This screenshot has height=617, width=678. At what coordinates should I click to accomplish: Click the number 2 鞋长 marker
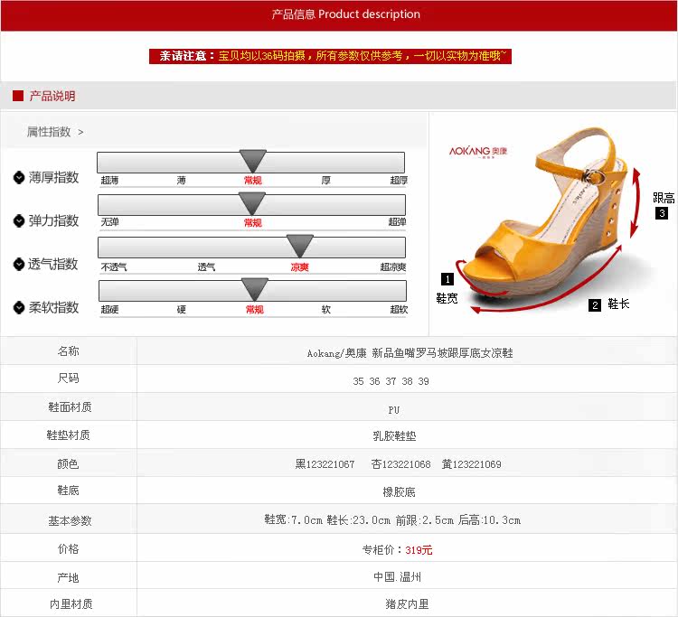[x=595, y=305]
